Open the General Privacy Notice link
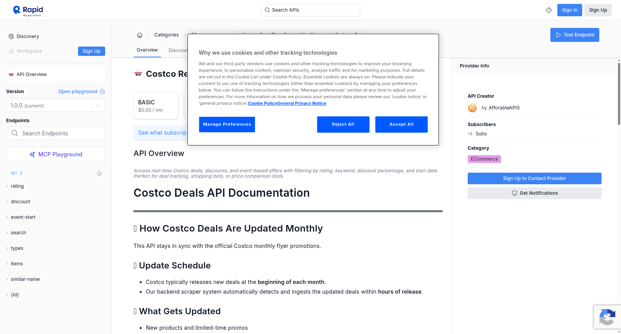This screenshot has height=334, width=621. (302, 103)
